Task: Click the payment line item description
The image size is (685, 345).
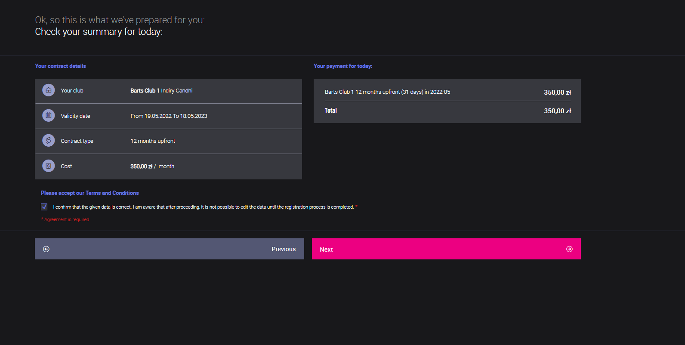Action: click(x=387, y=92)
